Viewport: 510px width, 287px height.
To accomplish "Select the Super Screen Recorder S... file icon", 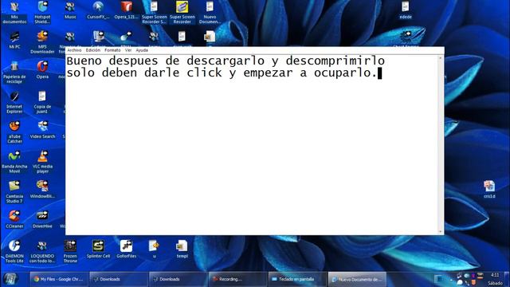I will pos(154,13).
